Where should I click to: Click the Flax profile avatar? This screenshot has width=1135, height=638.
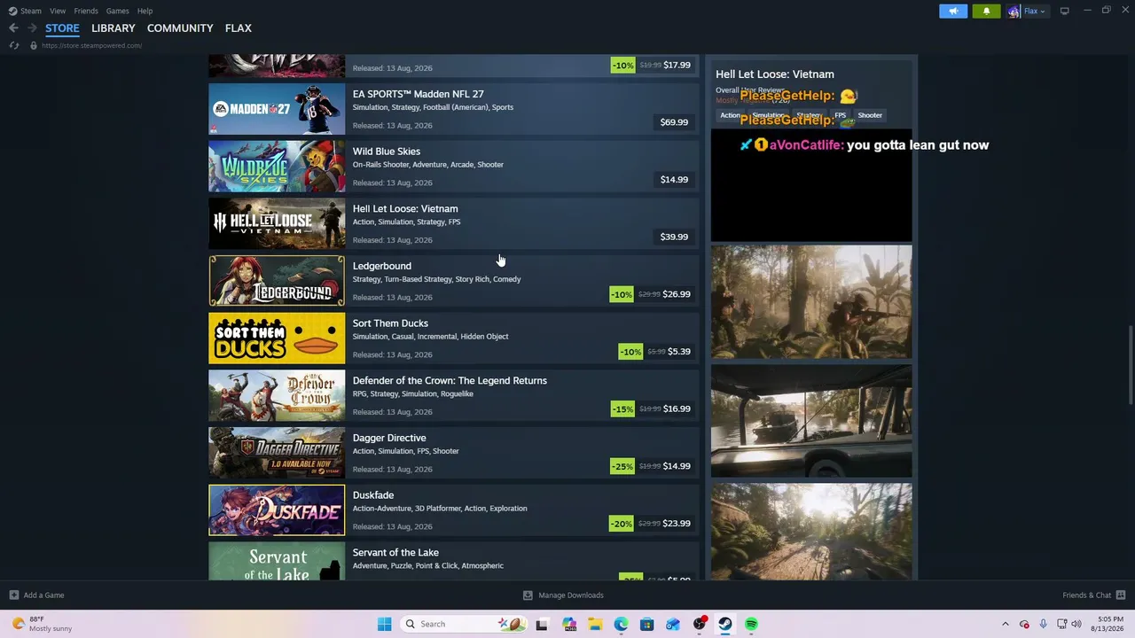pyautogui.click(x=1014, y=12)
